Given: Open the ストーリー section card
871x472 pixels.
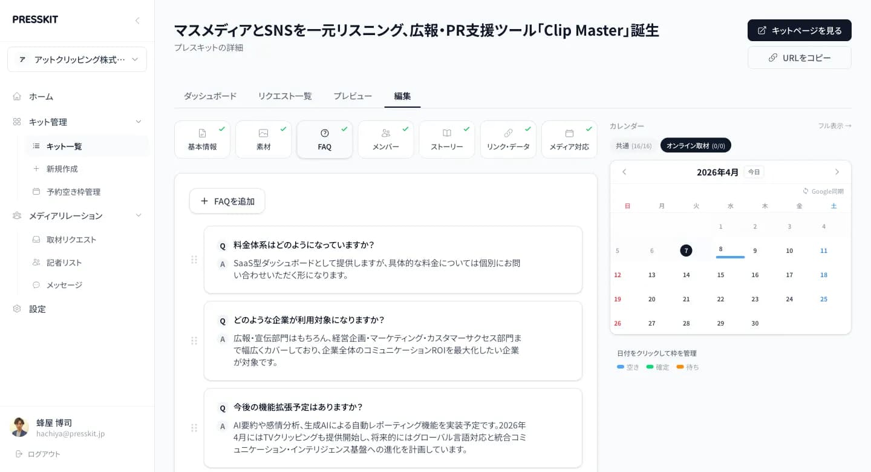Looking at the screenshot, I should [x=447, y=140].
